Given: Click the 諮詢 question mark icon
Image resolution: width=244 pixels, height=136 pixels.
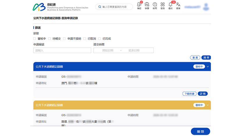Looking at the screenshot, I should [155, 5].
